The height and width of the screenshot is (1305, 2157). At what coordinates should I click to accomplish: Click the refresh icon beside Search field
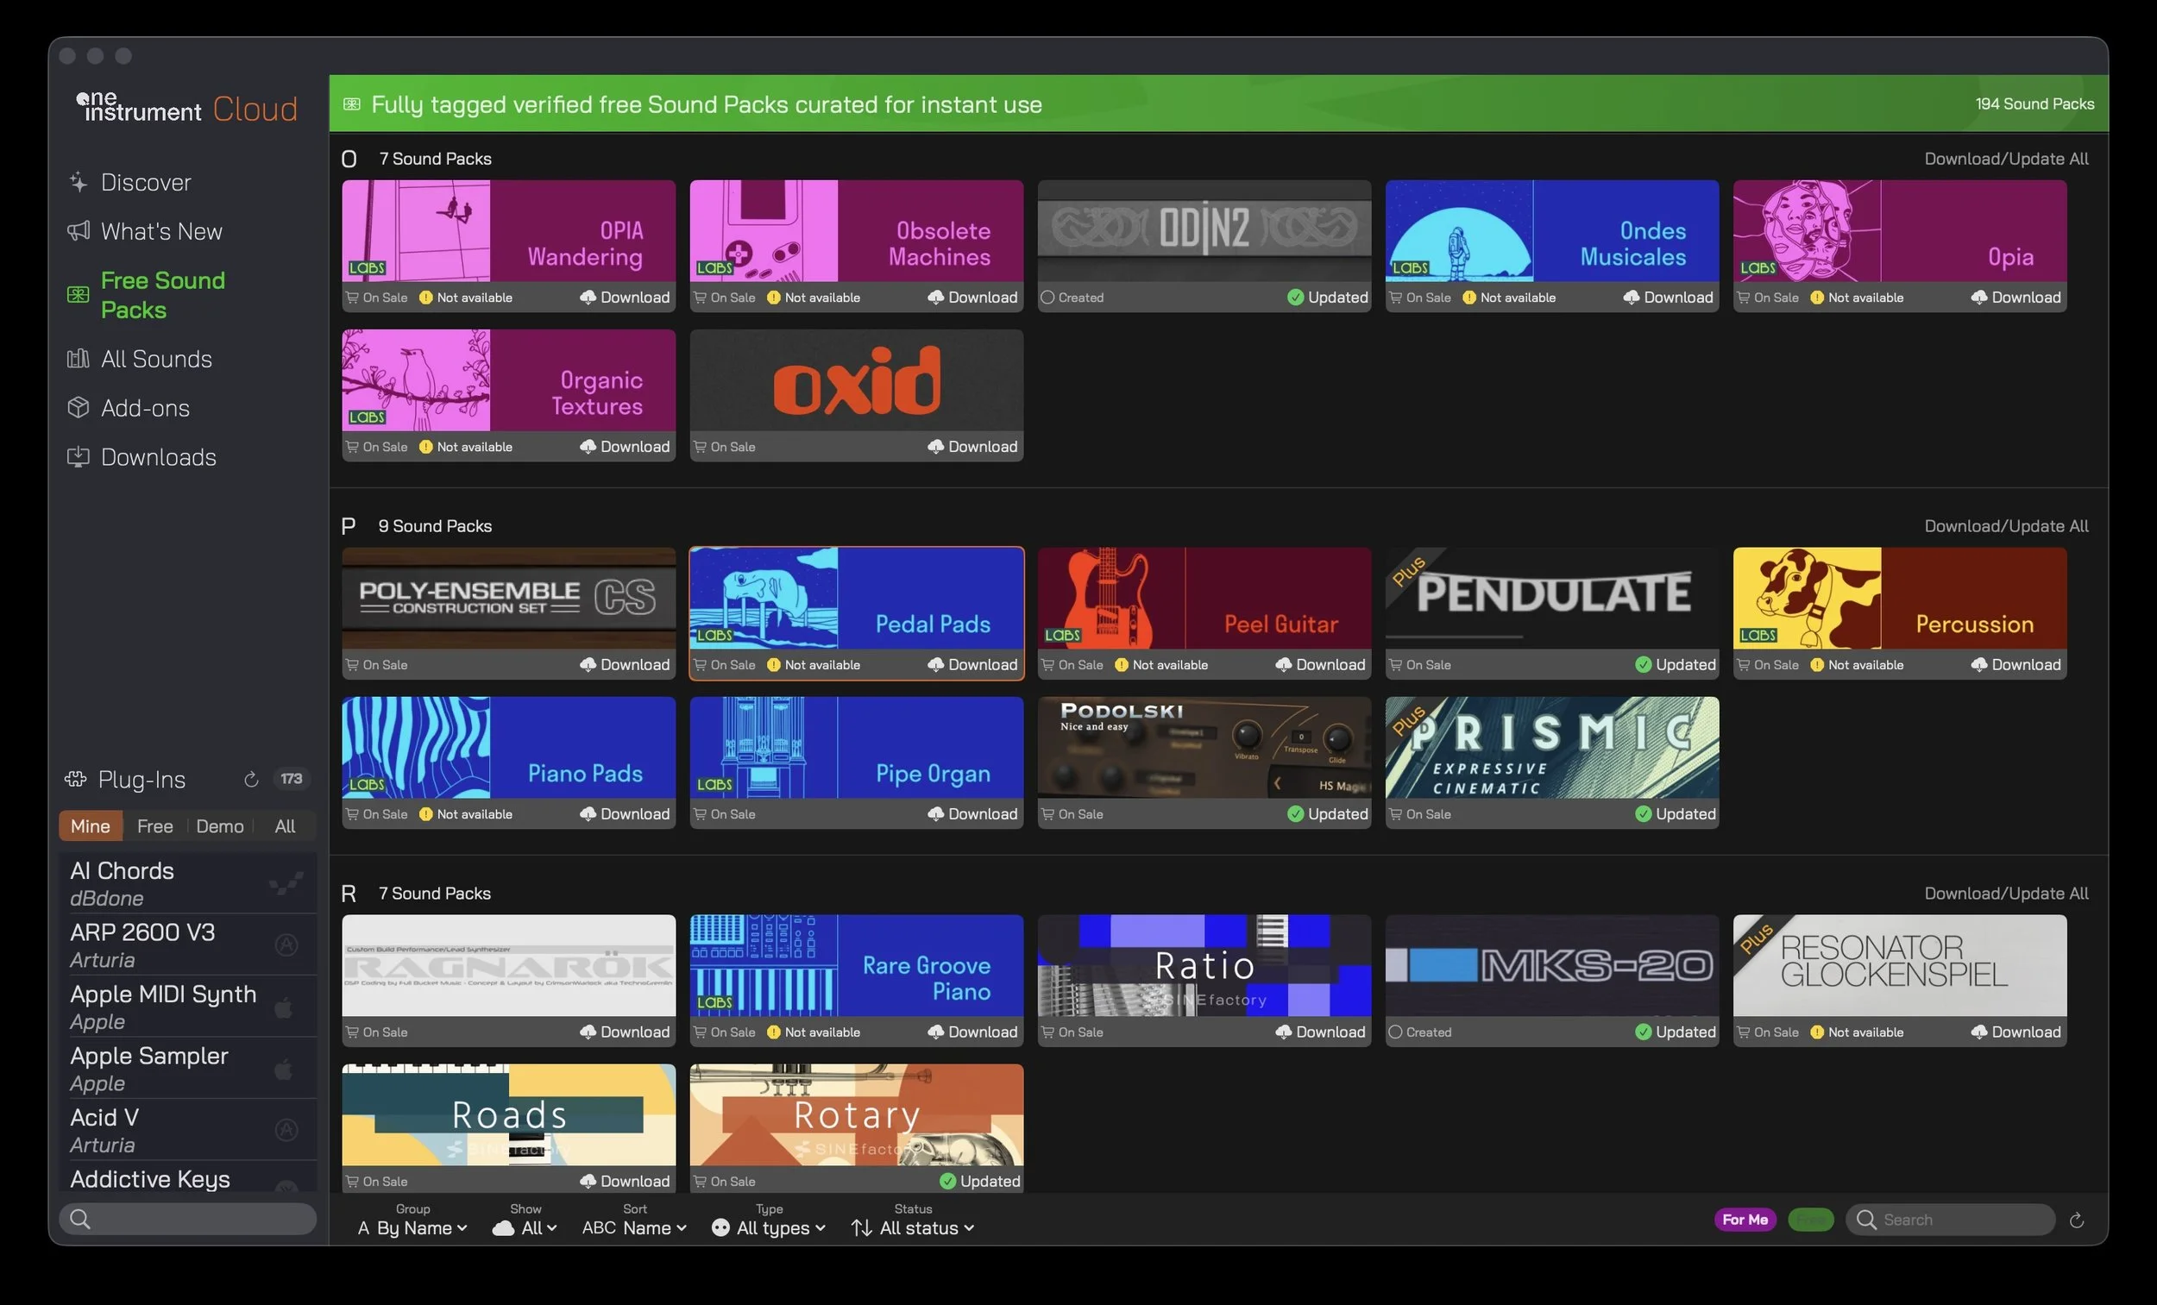click(x=2076, y=1220)
